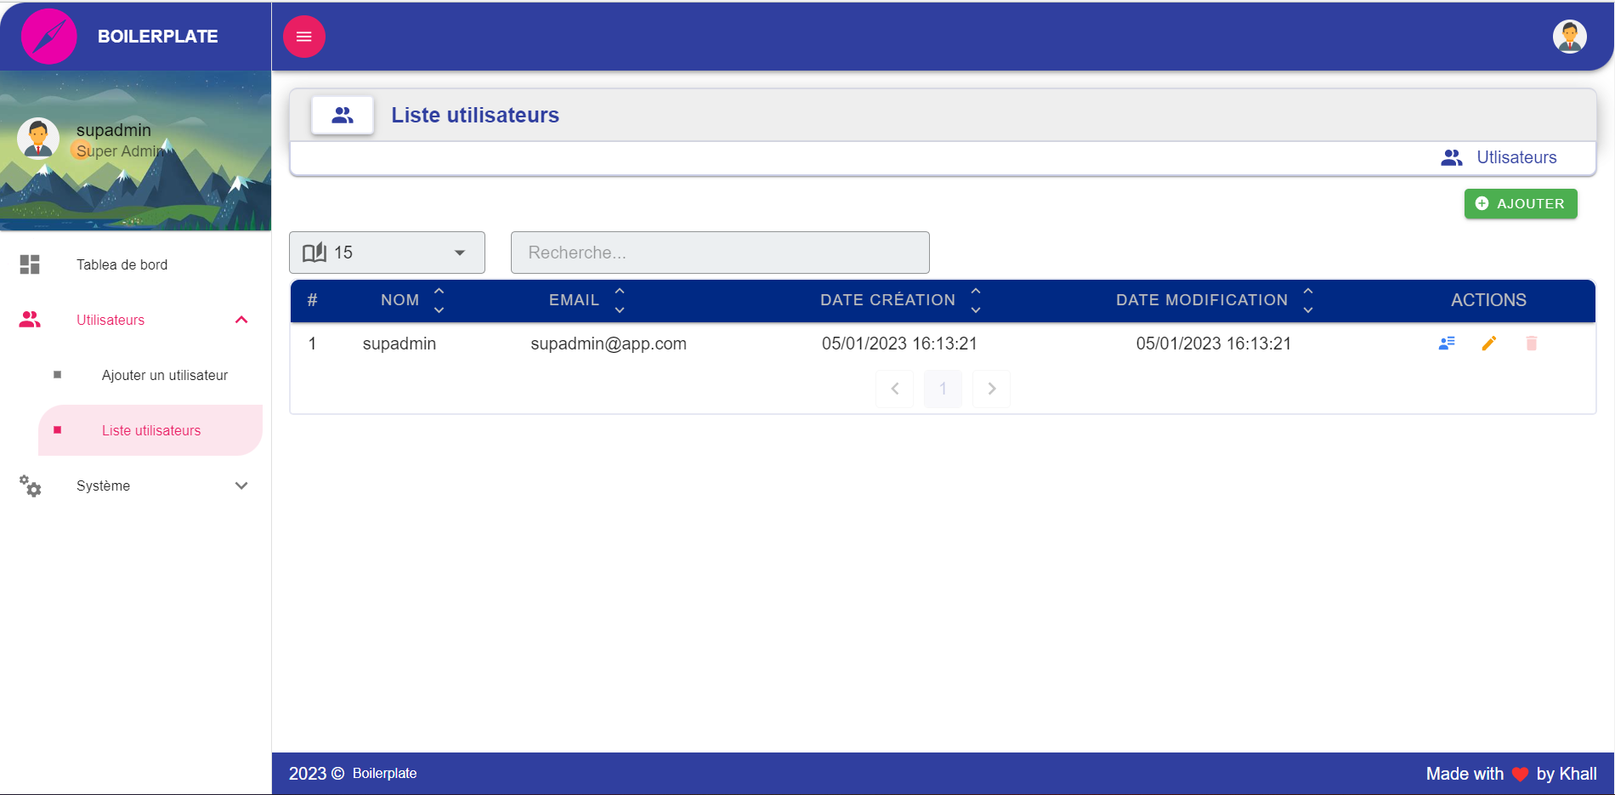
Task: Delete the supadmin user with the trash icon
Action: 1532,344
